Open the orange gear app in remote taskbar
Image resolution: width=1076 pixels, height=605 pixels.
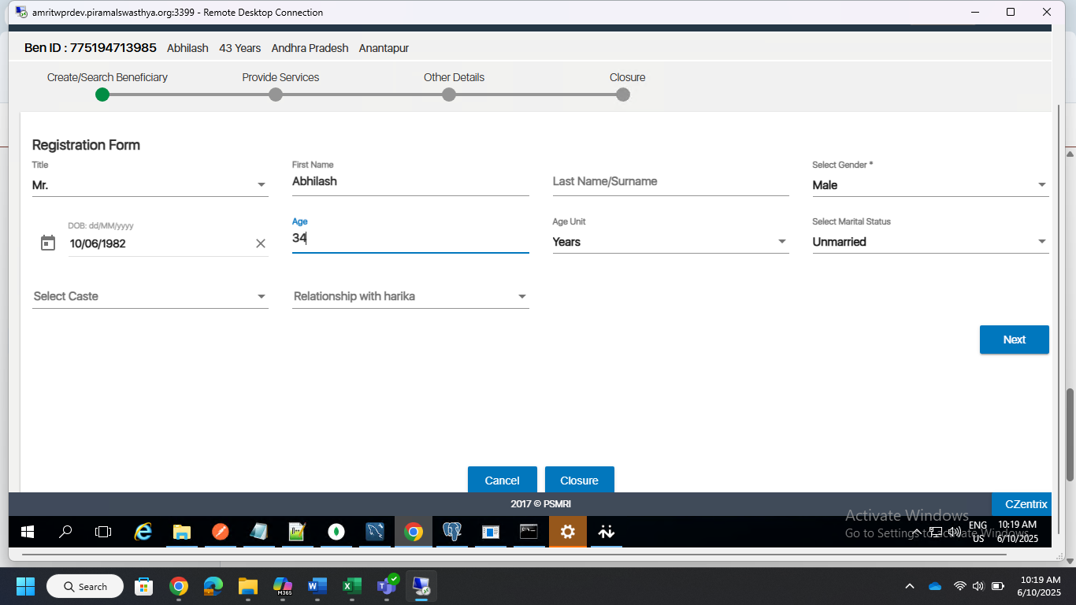(568, 532)
